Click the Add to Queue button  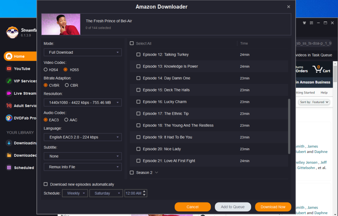[x=232, y=207]
